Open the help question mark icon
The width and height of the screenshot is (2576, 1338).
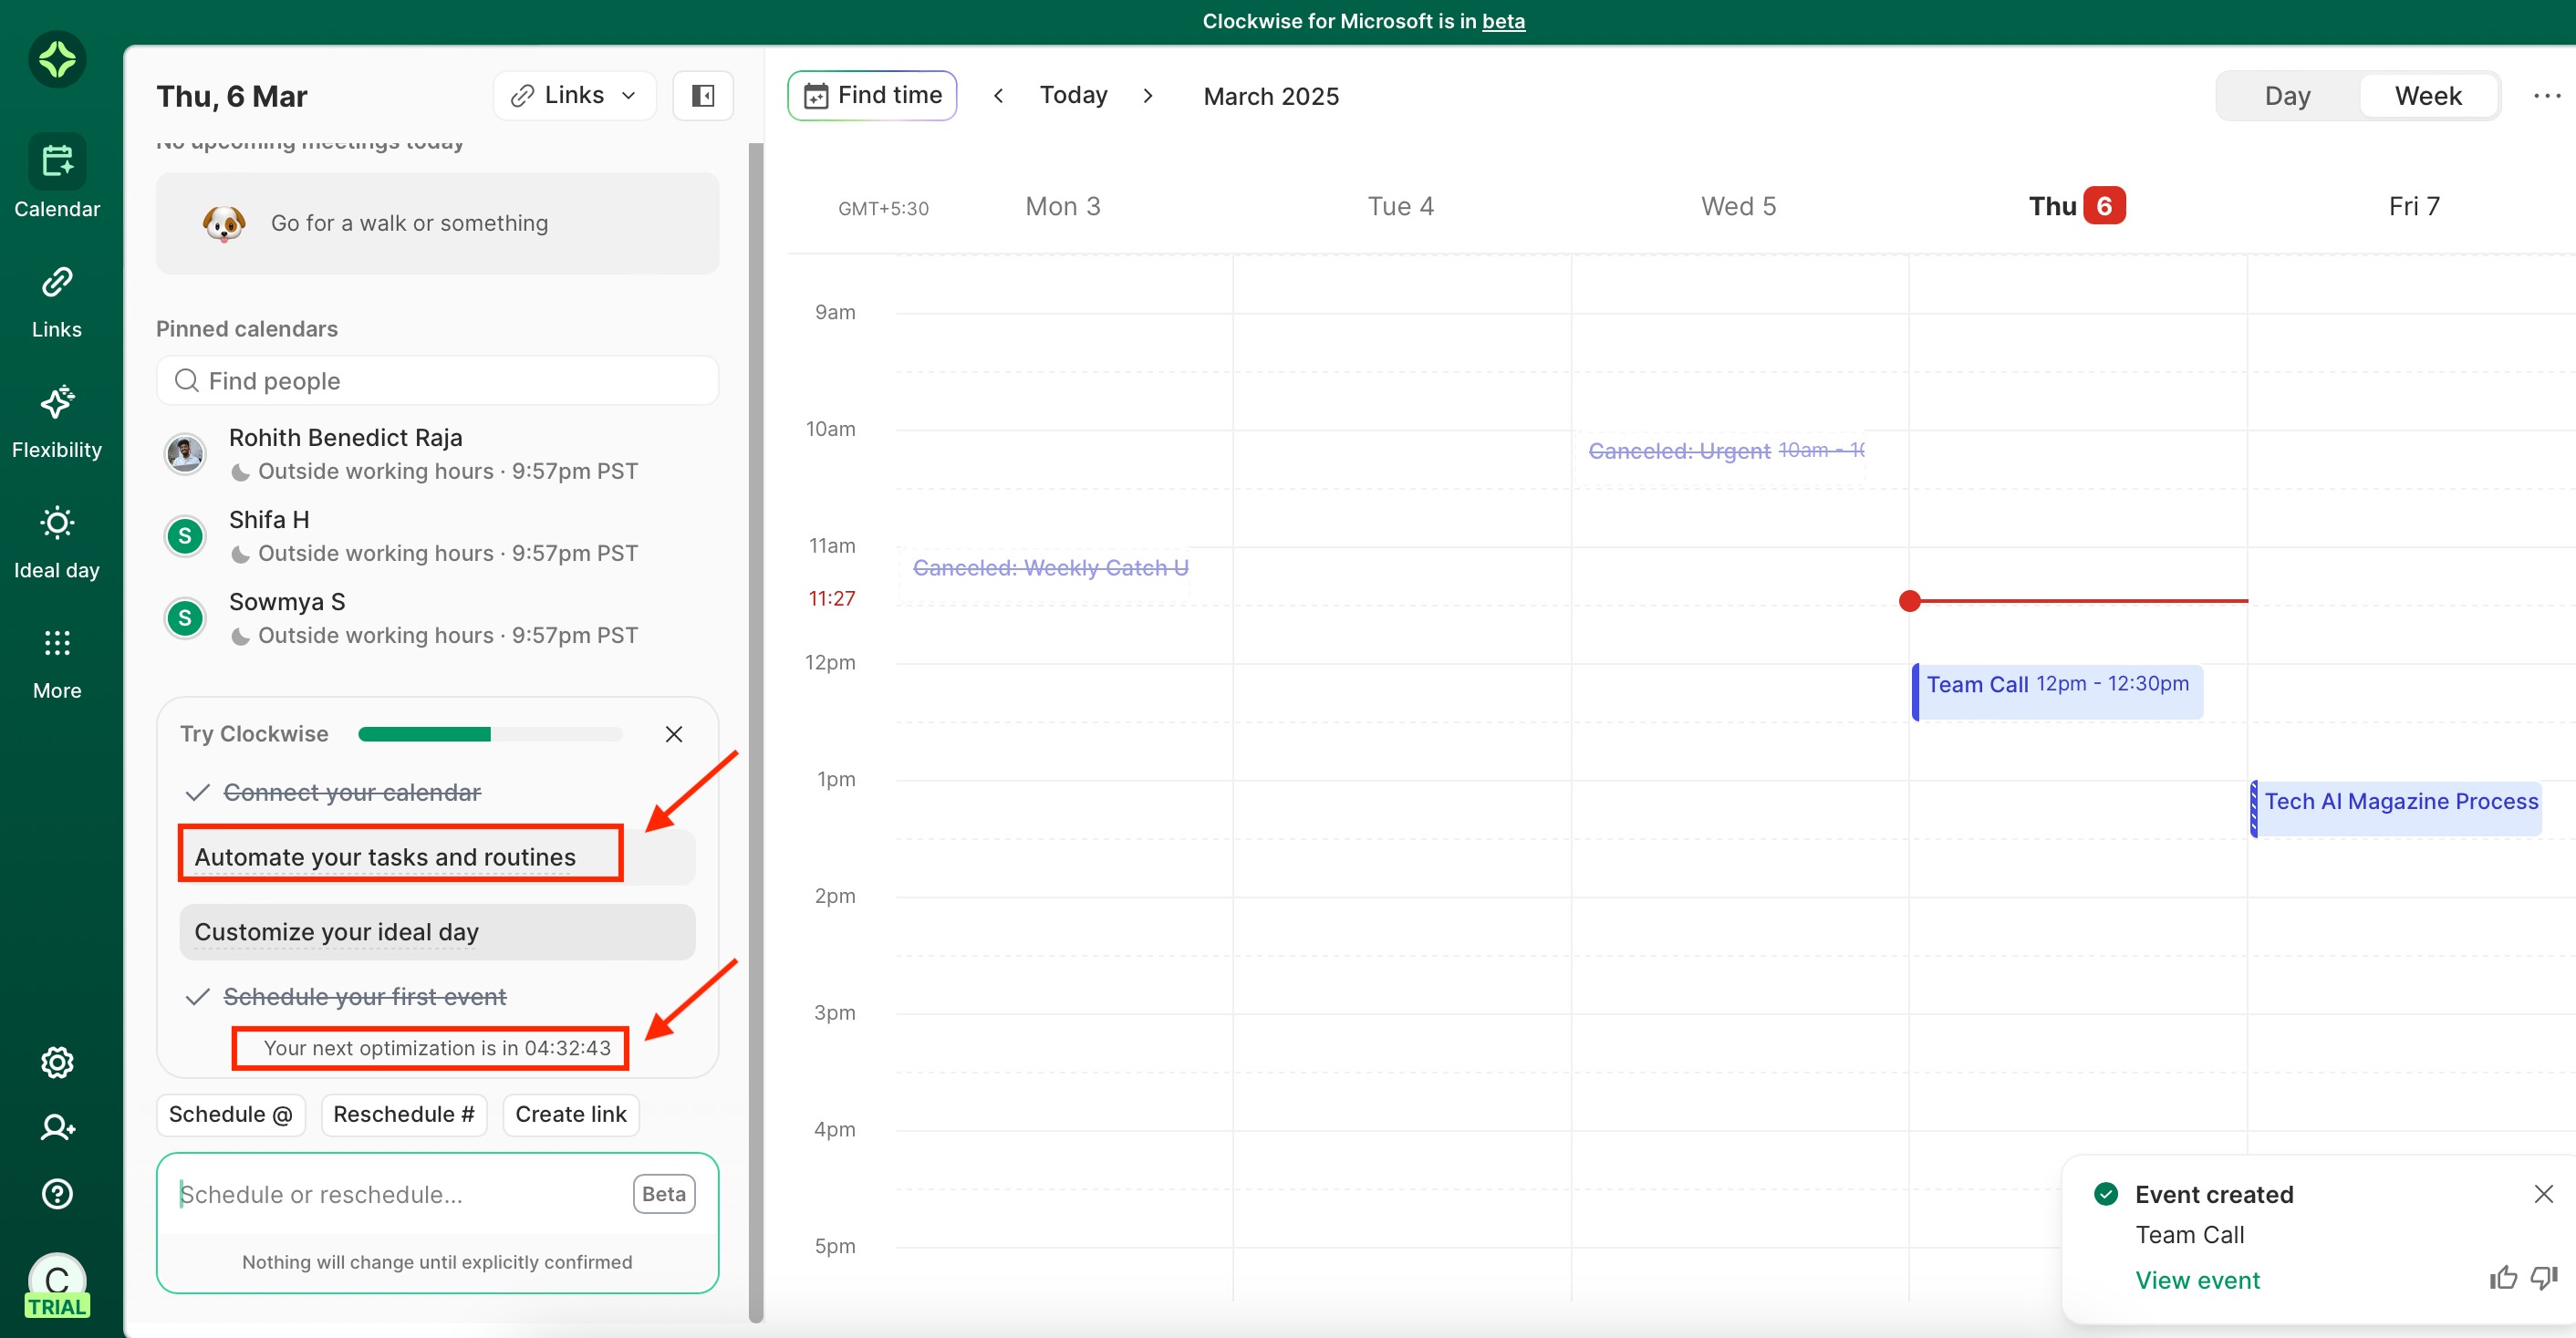[57, 1193]
